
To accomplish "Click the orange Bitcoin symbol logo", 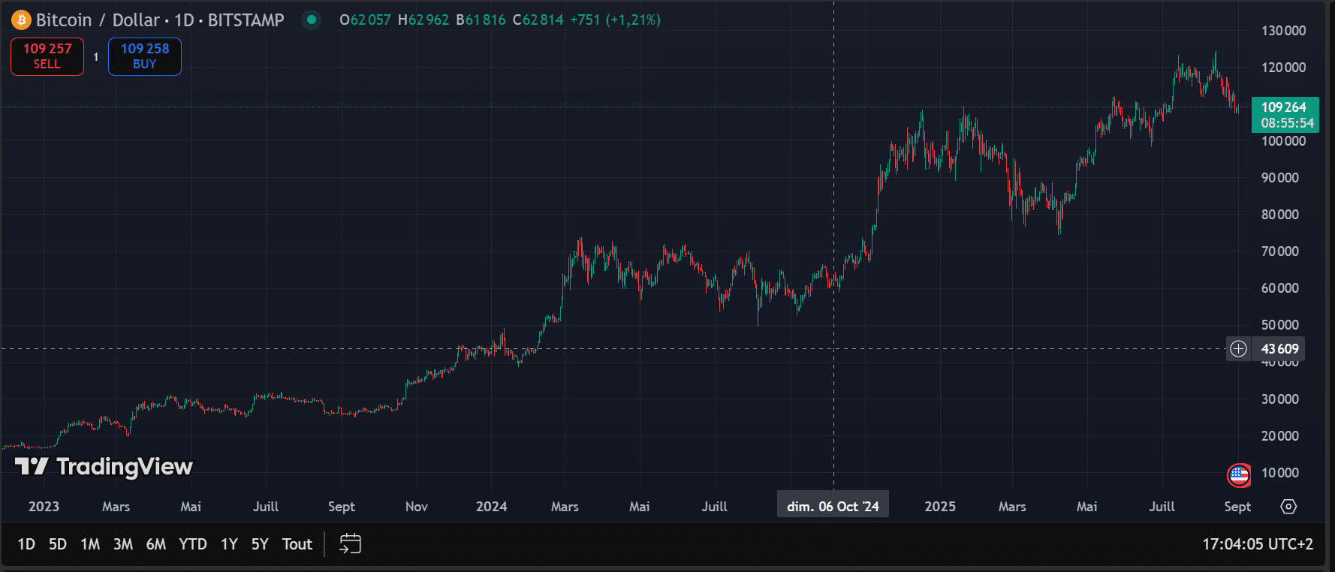I will point(21,20).
